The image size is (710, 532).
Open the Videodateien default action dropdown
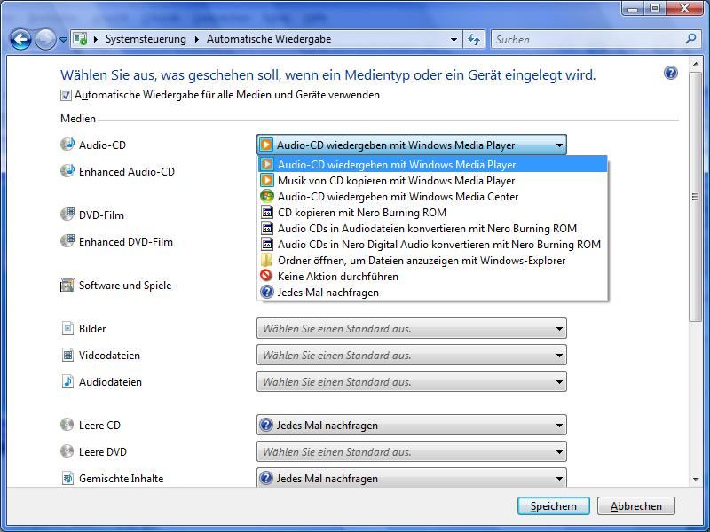coord(412,356)
